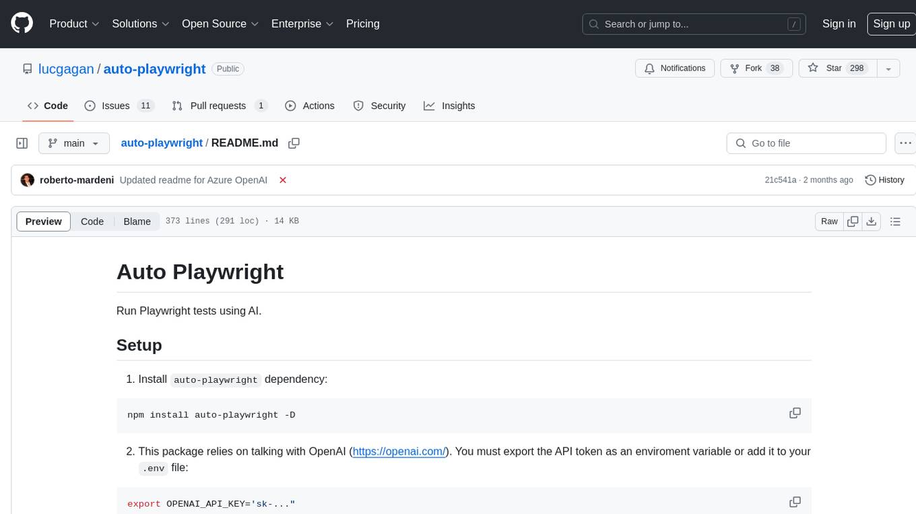Open the GitHub homepage logo
Image resolution: width=916 pixels, height=514 pixels.
[22, 24]
